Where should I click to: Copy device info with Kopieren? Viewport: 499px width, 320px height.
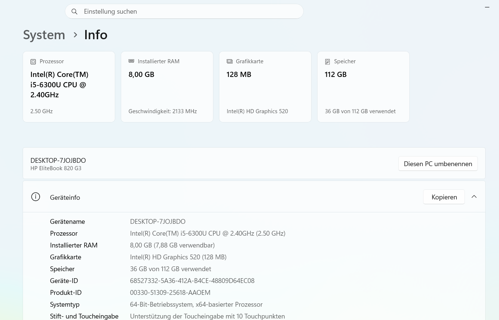tap(444, 197)
